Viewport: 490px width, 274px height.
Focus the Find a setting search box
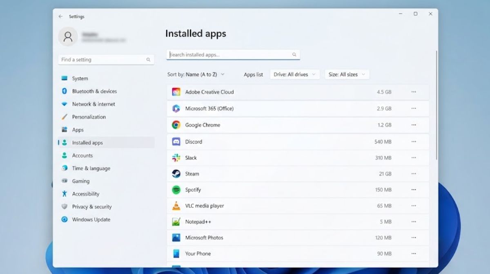tap(106, 60)
